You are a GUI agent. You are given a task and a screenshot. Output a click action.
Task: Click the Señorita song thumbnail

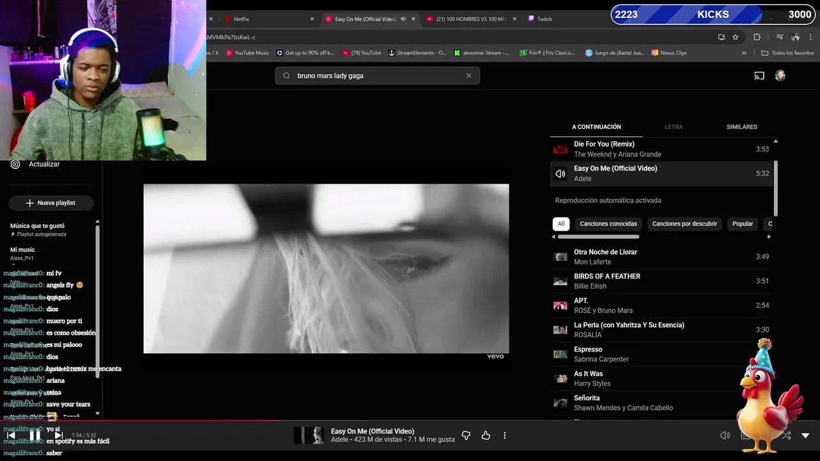click(x=561, y=403)
